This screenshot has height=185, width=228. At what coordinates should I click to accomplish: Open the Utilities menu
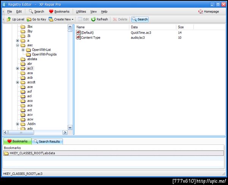tap(81, 11)
